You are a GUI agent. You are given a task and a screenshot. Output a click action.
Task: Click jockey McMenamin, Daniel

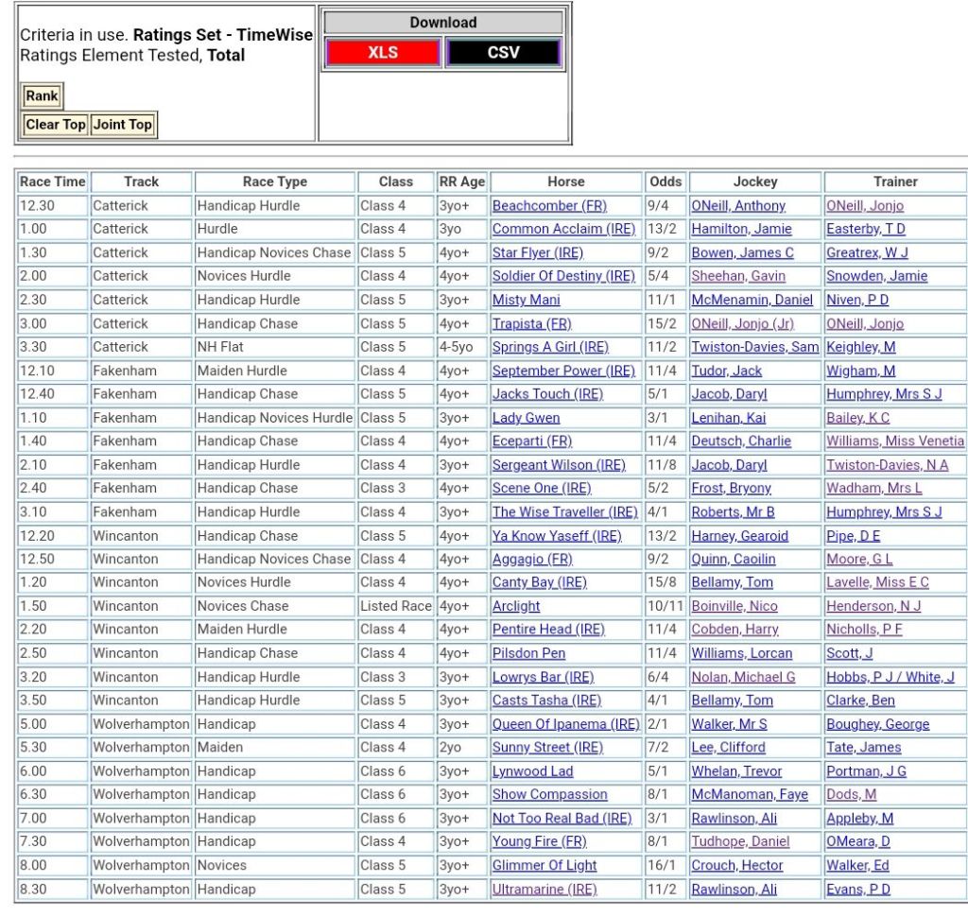752,300
